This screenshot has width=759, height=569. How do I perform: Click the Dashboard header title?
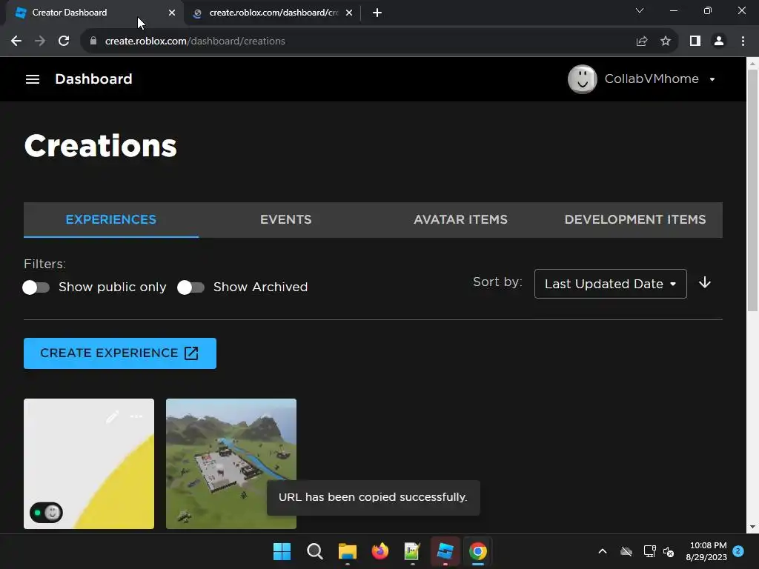coord(93,79)
